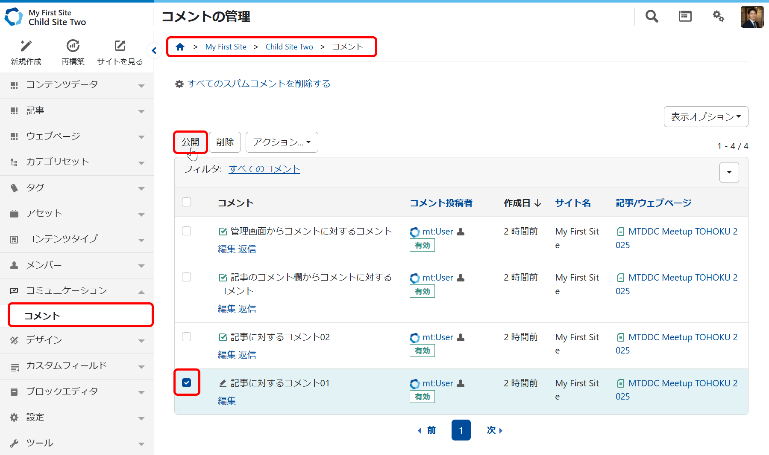
Task: Uncheck the 記事に対するコメント01 checkbox
Action: click(187, 383)
